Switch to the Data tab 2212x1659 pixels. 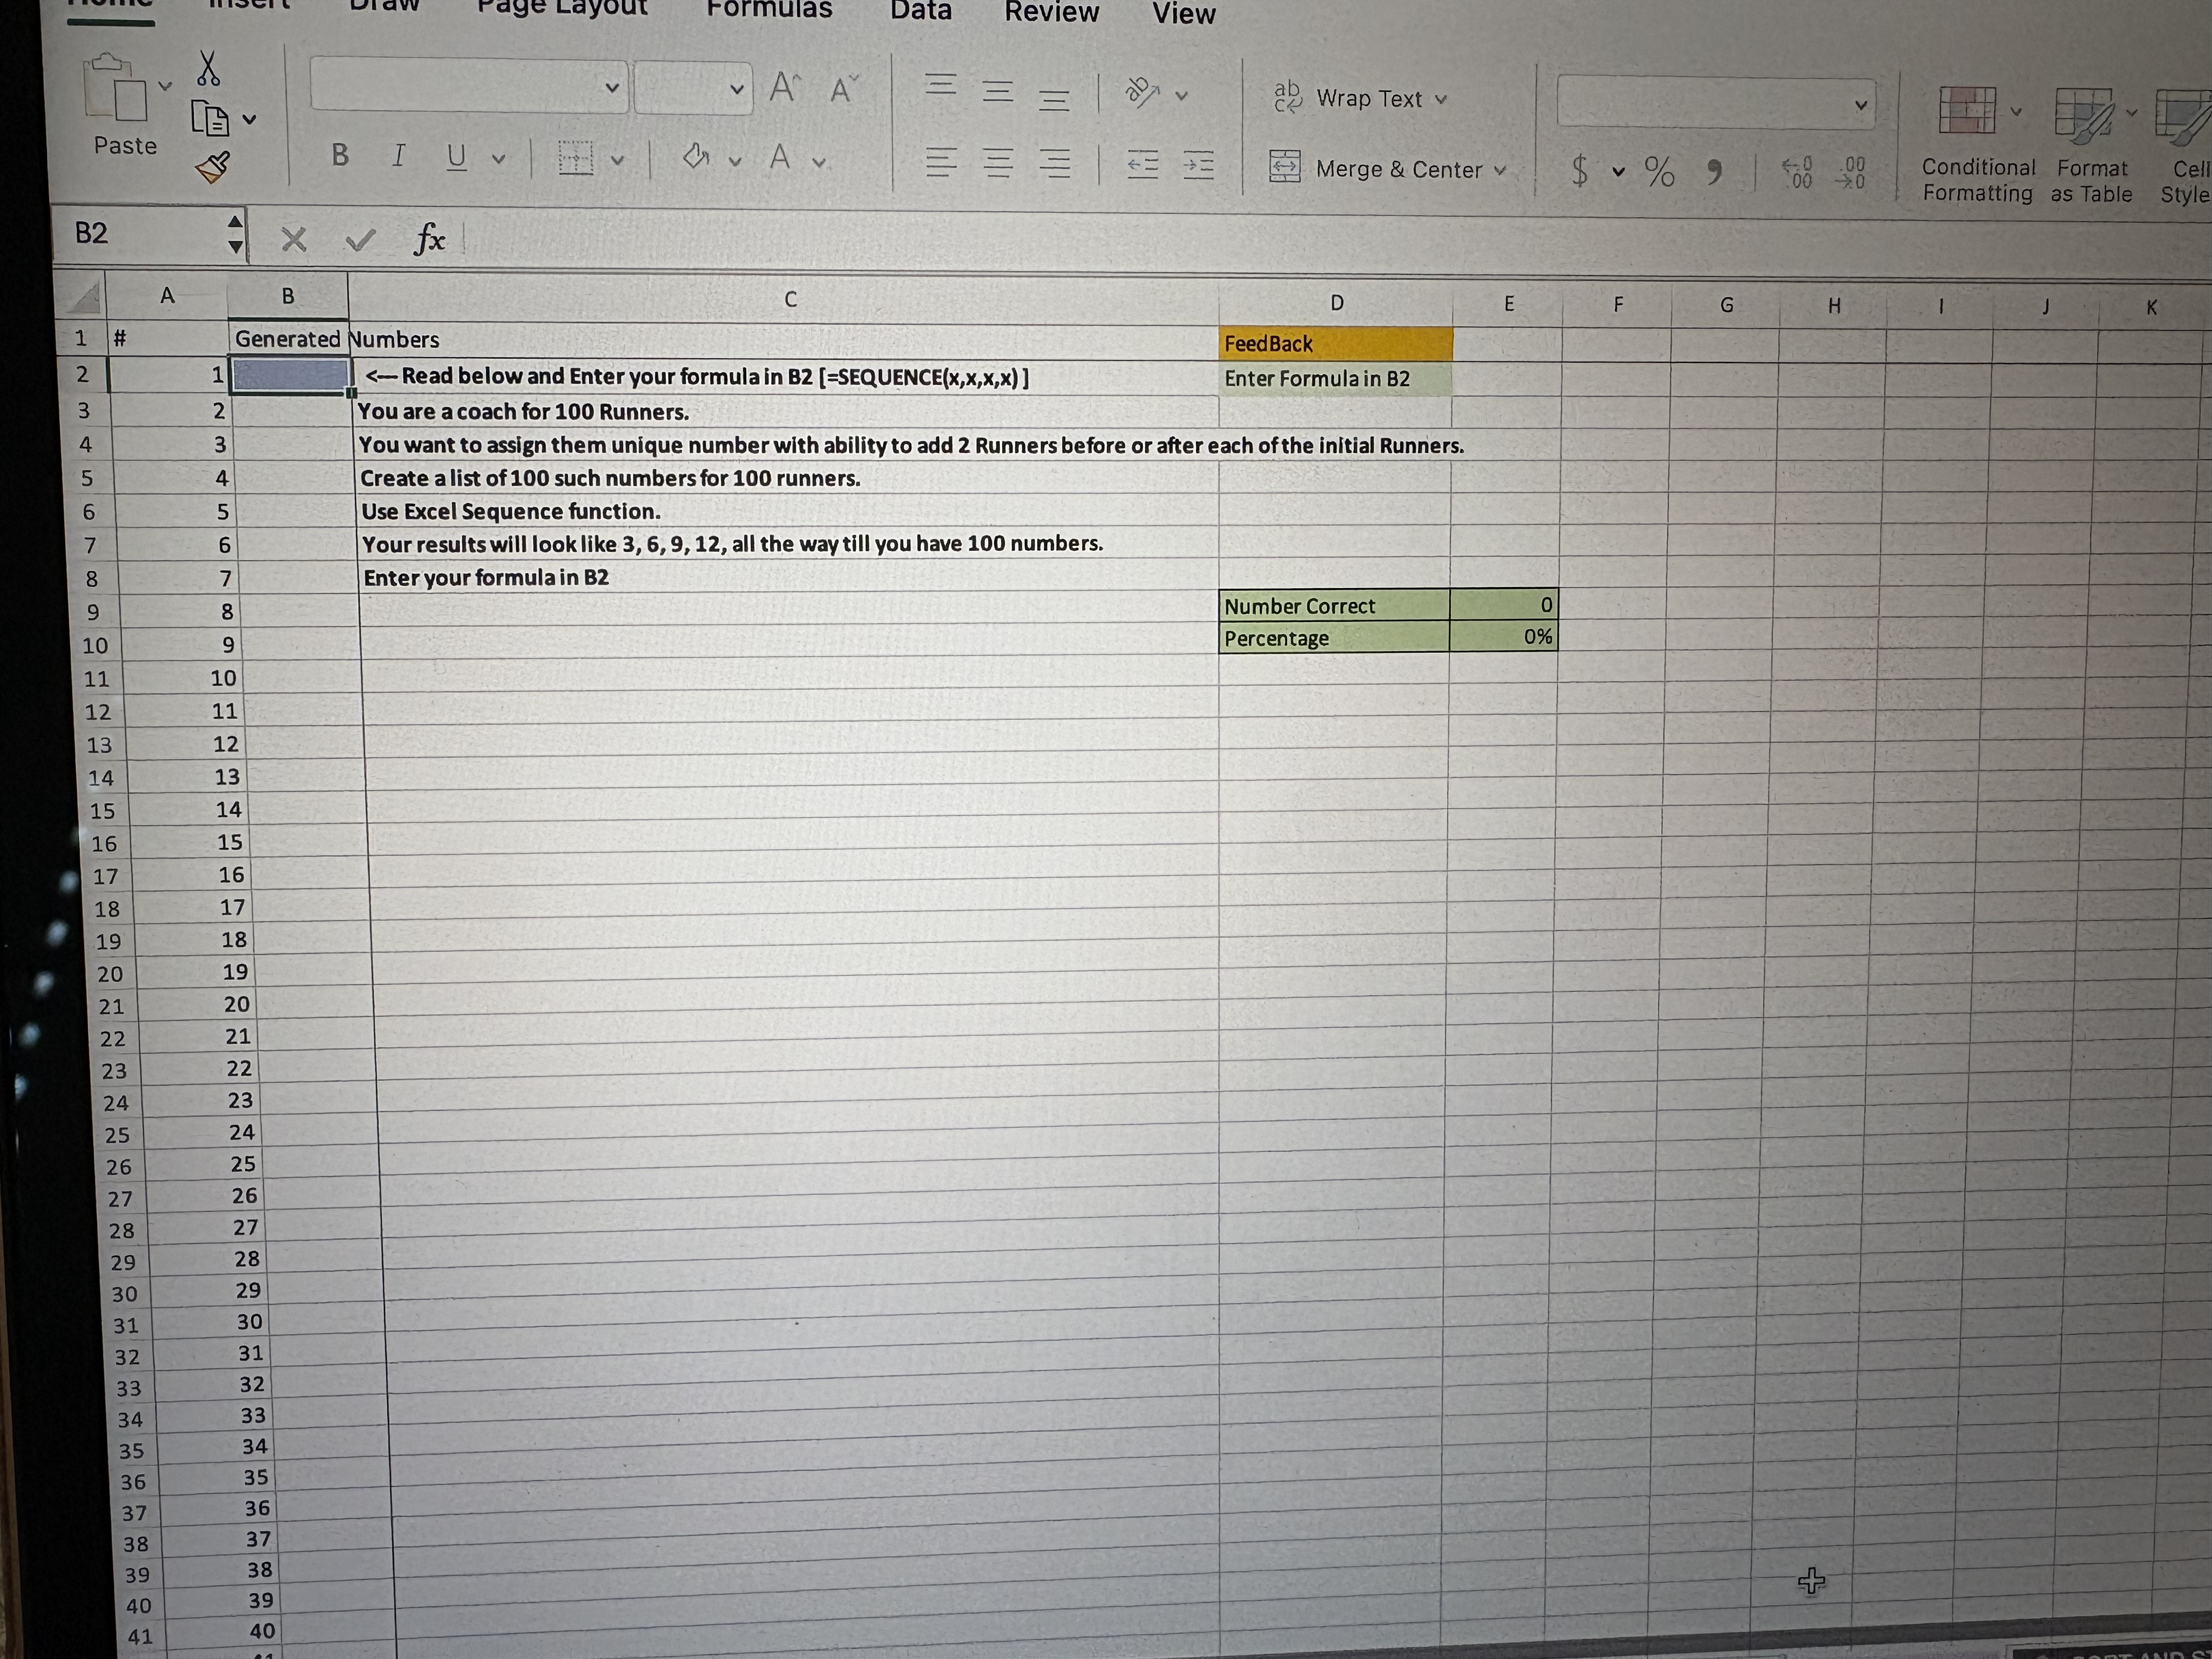pyautogui.click(x=920, y=11)
